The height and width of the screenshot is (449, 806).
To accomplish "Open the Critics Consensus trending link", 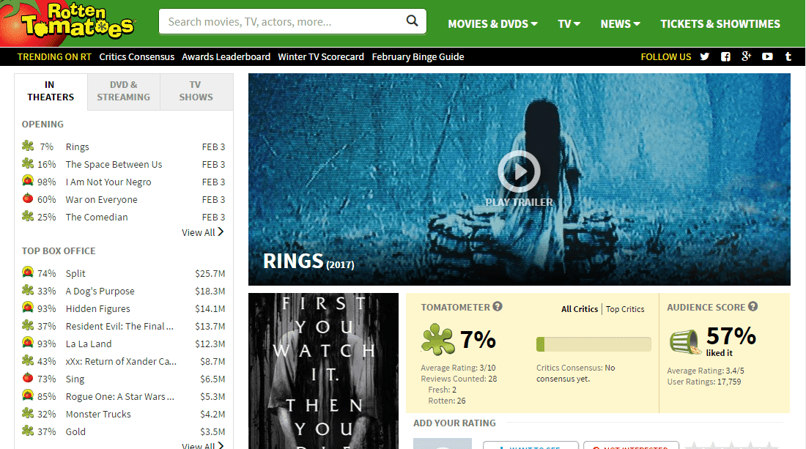I will click(x=137, y=56).
